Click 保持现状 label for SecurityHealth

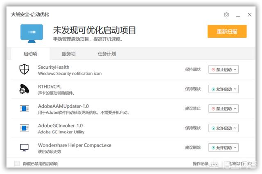pos(193,69)
